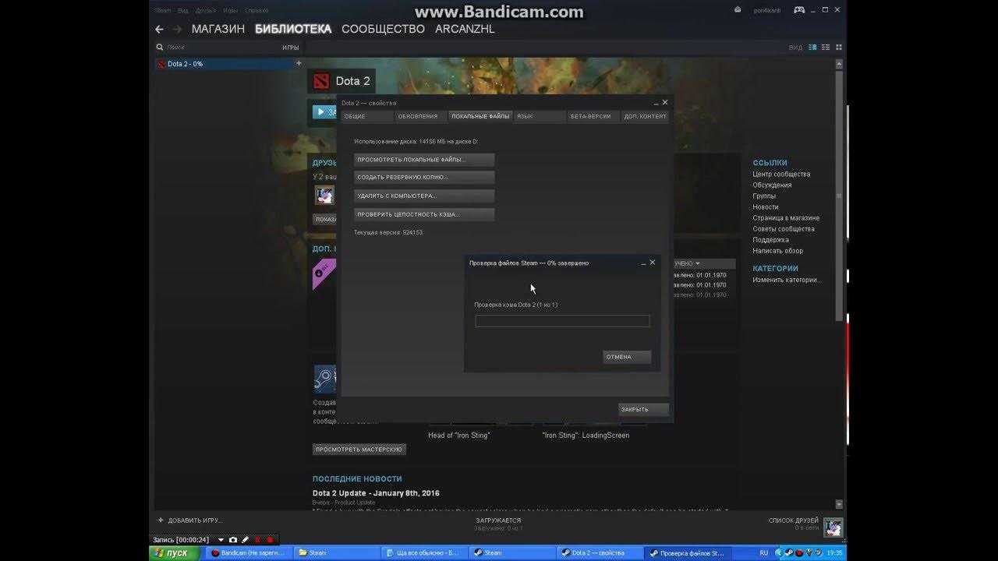The height and width of the screenshot is (561, 998).
Task: Switch to ОБНОВЛЕНИЯ tab in properties
Action: point(420,116)
